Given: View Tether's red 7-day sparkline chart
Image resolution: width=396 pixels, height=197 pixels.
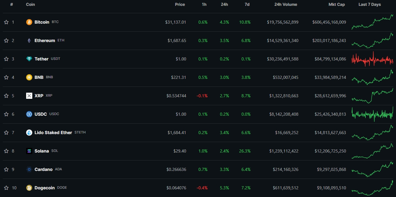Looking at the screenshot, I should (x=372, y=59).
